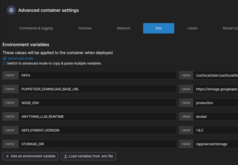Click the plus icon in Add an environment variable
Viewport: 238px width, 165px height.
point(7,156)
